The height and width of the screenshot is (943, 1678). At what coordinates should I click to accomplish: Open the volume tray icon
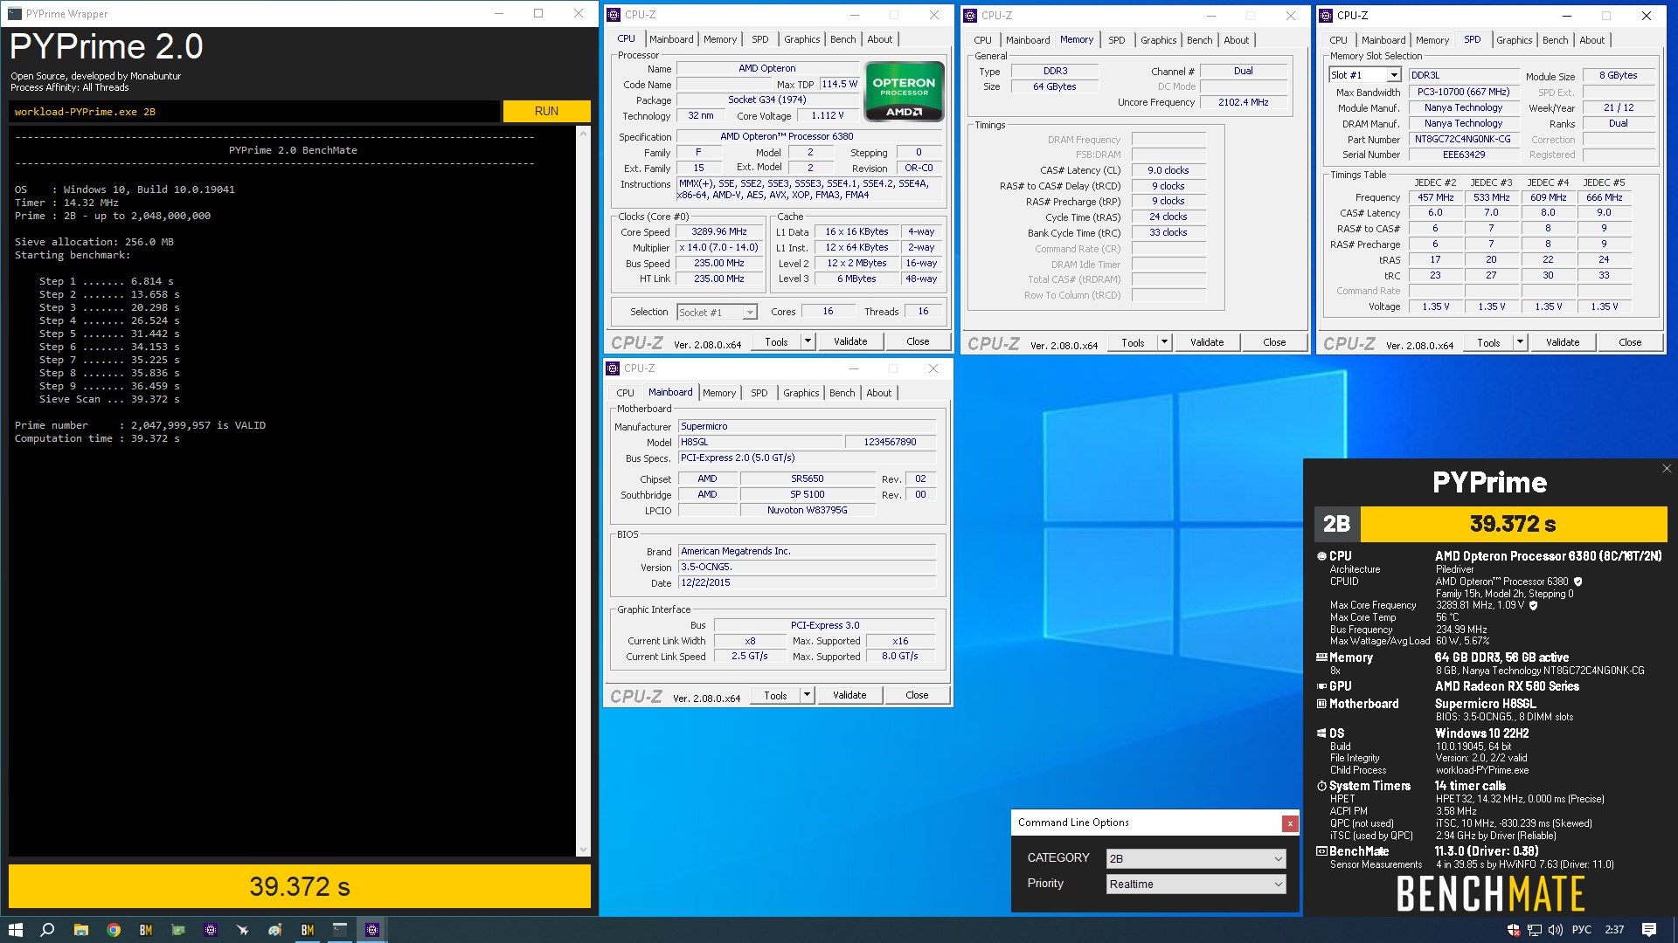point(1556,930)
